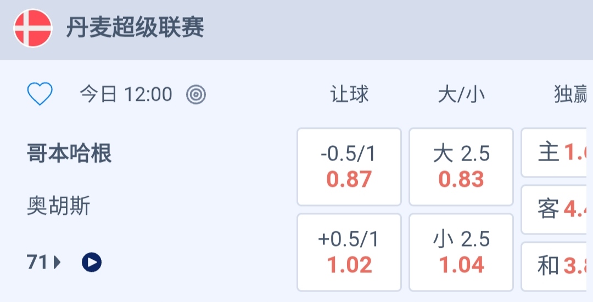Open the 奥胡斯 team name
The height and width of the screenshot is (302, 593).
[59, 207]
